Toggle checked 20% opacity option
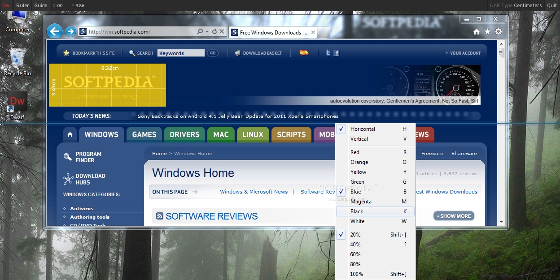Image resolution: width=560 pixels, height=280 pixels. click(375, 235)
